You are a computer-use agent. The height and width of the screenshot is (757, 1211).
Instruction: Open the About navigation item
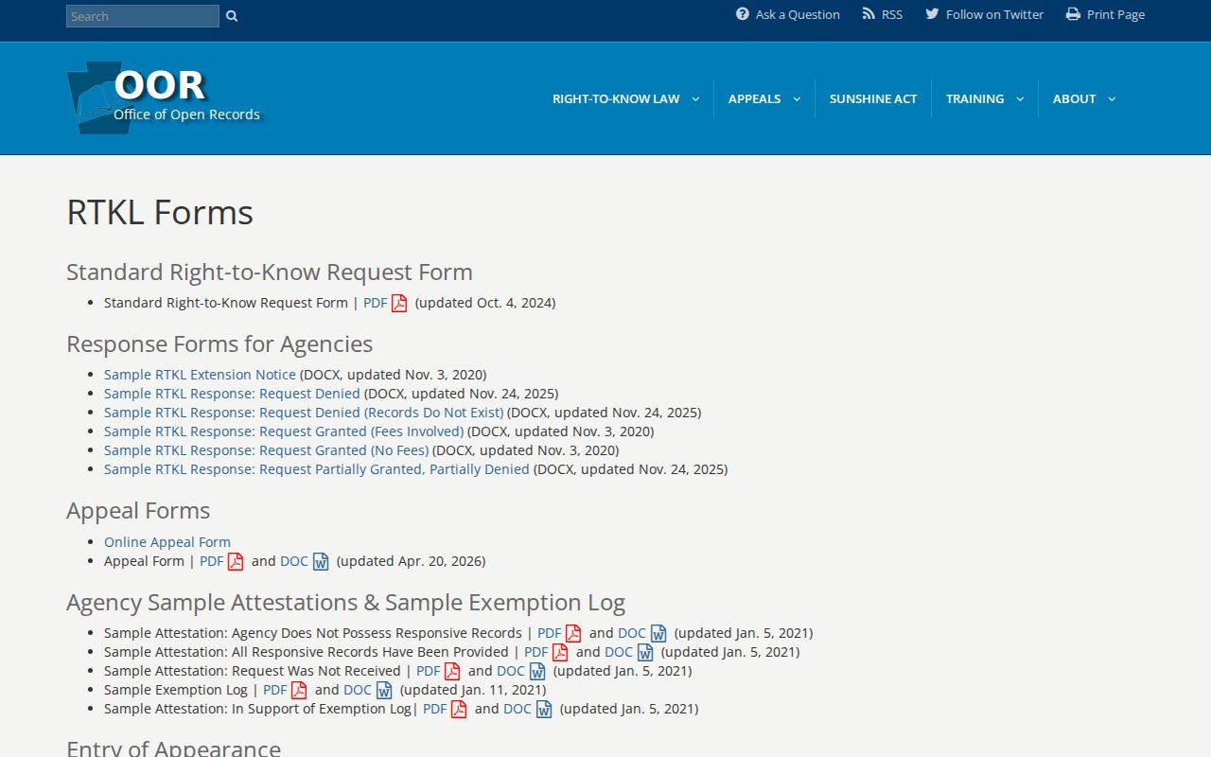coord(1074,98)
